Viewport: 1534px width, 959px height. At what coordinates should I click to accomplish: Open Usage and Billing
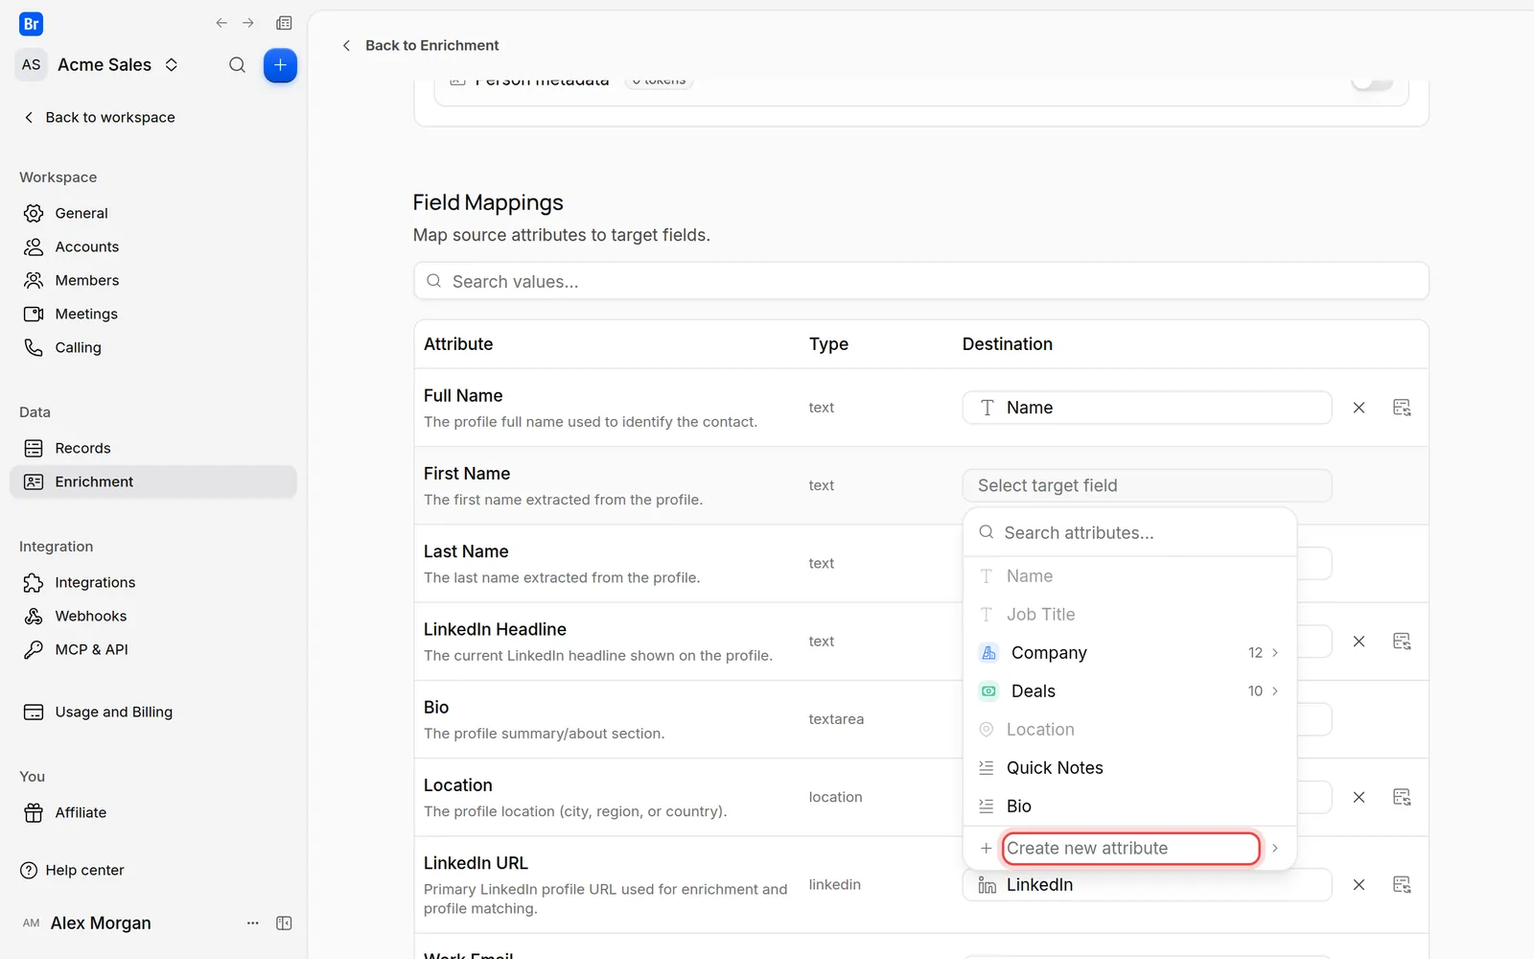tap(153, 712)
